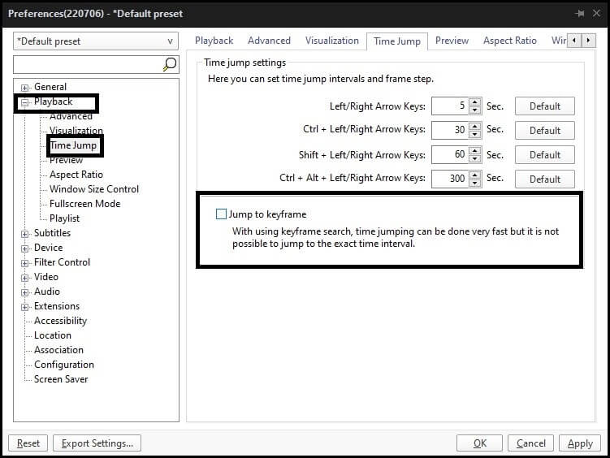
Task: Increase Left/Right Arrow Keys seconds value
Action: pos(474,102)
